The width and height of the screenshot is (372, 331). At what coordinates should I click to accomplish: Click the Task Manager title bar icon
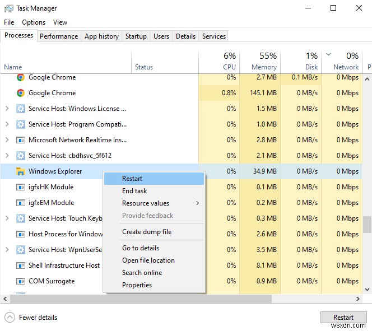(9, 9)
